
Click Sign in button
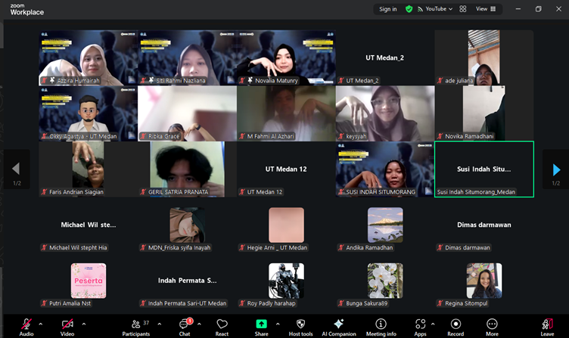click(x=388, y=9)
